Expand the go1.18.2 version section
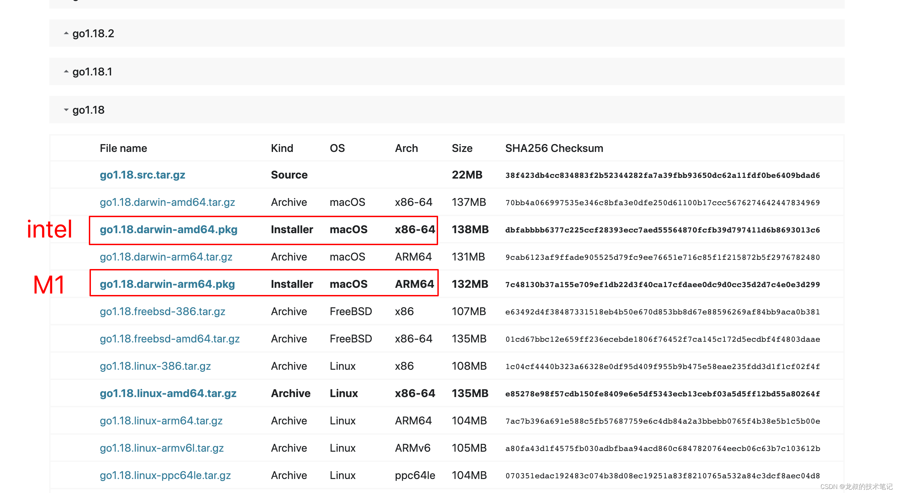Screen dimensions: 898x493 pyautogui.click(x=93, y=33)
